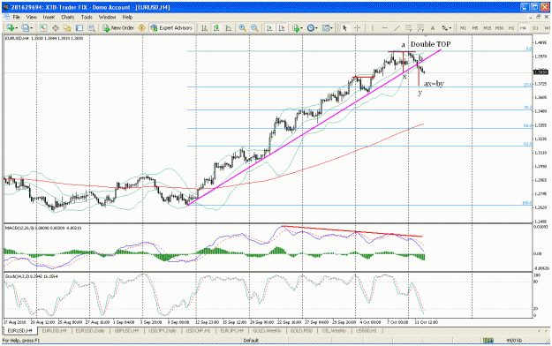
Task: Open the View menu
Action: pyautogui.click(x=31, y=17)
